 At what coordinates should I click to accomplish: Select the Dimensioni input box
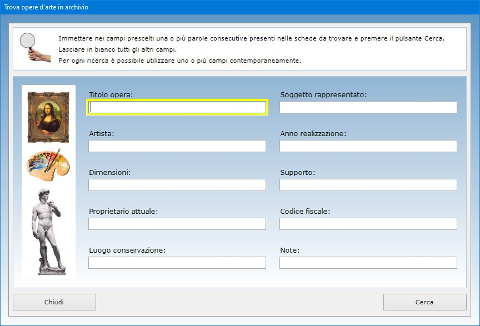tap(177, 185)
